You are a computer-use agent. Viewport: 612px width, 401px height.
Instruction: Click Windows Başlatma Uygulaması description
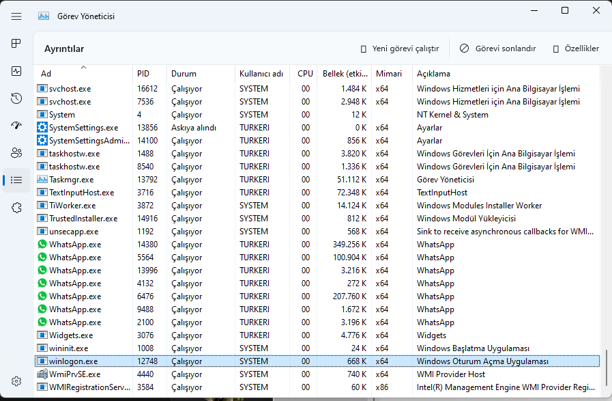473,348
